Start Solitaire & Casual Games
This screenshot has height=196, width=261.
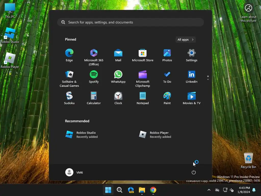pos(69,79)
